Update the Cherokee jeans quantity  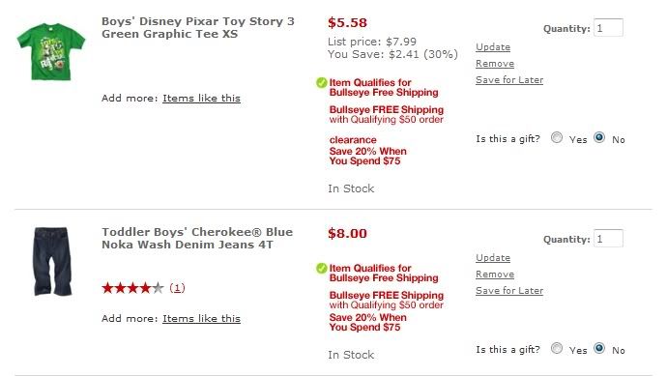pyautogui.click(x=493, y=258)
